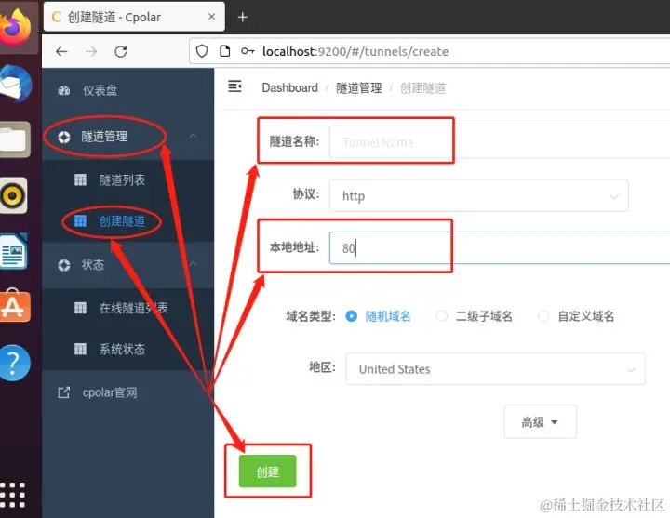The image size is (670, 518).
Task: Reload the current page
Action: click(121, 52)
